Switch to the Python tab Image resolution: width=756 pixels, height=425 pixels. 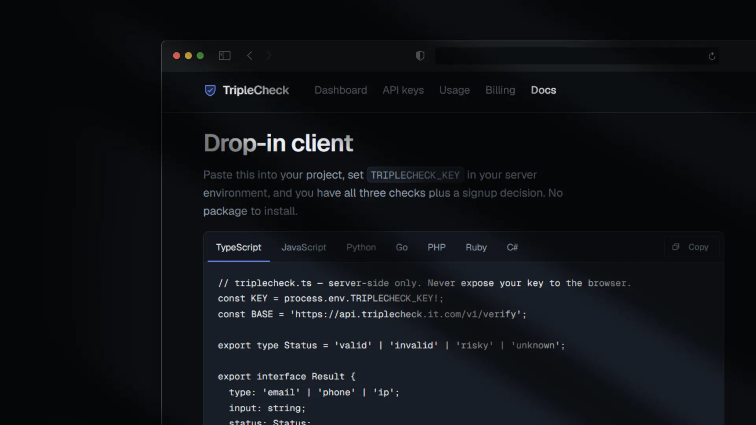361,247
